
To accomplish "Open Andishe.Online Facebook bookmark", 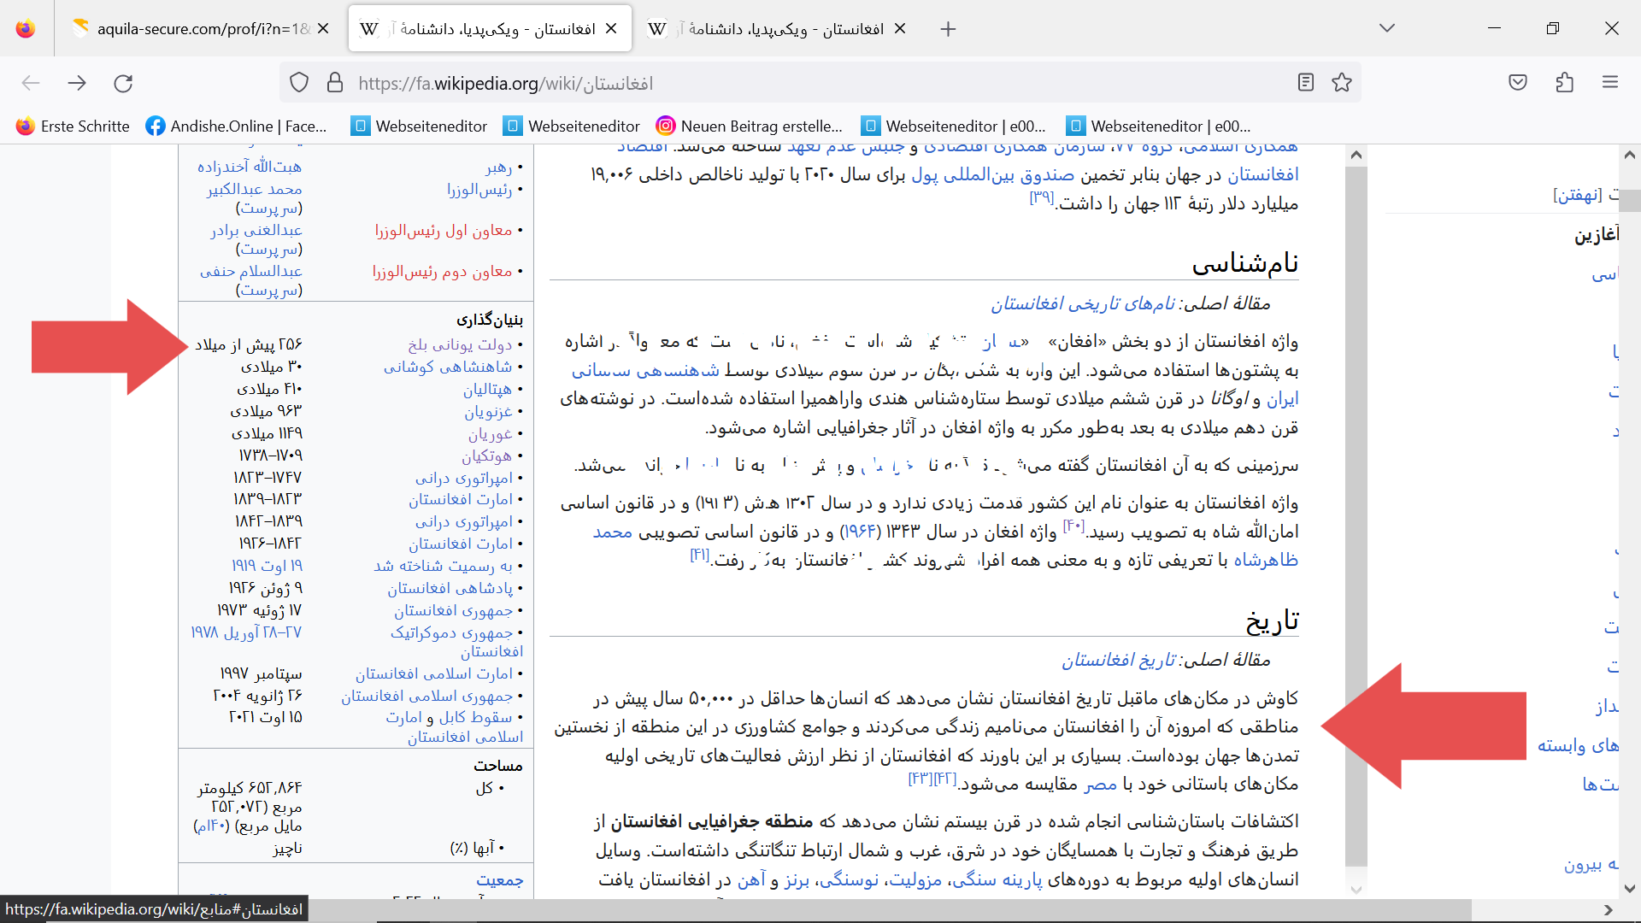I will pos(237,126).
